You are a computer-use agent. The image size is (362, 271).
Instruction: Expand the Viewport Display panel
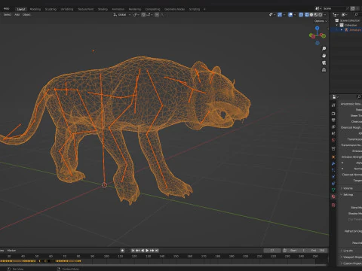coord(351,257)
